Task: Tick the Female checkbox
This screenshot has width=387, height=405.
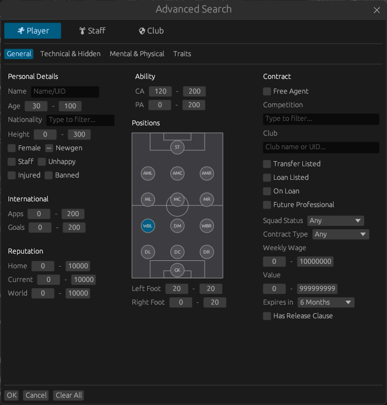Action: coord(11,148)
